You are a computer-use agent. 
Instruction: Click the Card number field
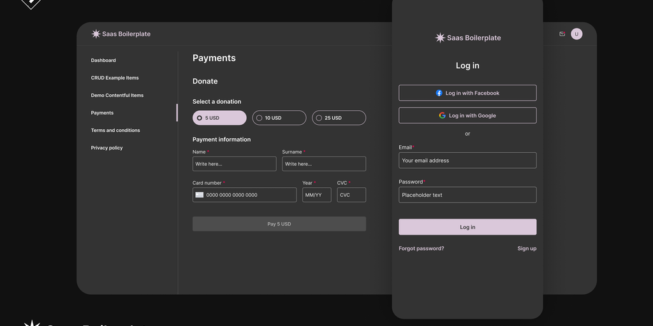244,195
